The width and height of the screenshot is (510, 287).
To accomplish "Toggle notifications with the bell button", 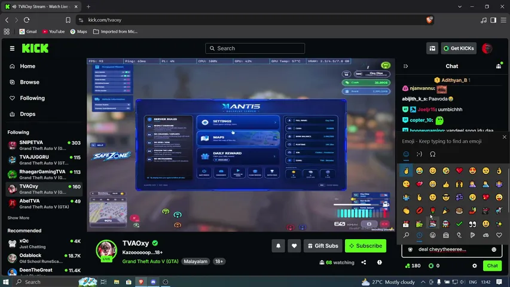I will pos(279,246).
